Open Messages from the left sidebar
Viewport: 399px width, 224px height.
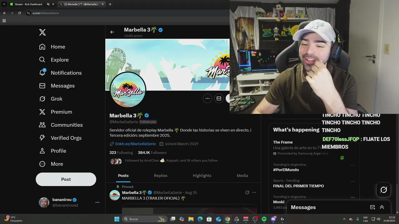tap(57, 86)
